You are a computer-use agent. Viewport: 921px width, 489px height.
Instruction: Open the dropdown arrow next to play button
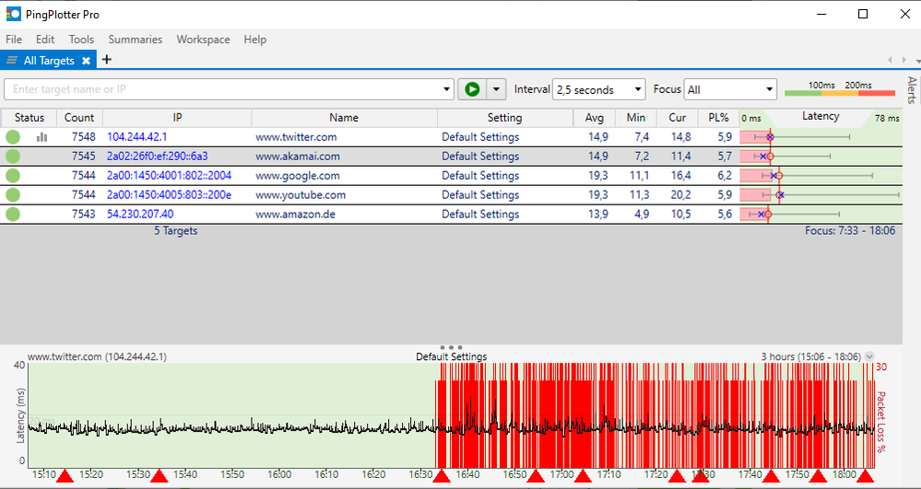[496, 89]
